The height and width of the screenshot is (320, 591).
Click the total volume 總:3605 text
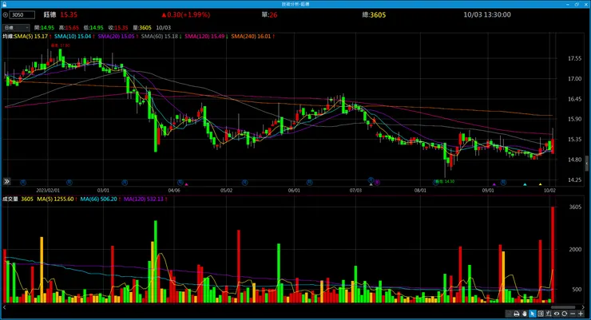tap(374, 14)
